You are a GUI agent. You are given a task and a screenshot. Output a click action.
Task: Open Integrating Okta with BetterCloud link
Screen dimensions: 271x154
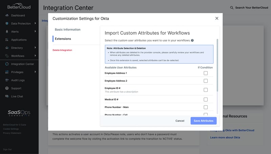232,130
